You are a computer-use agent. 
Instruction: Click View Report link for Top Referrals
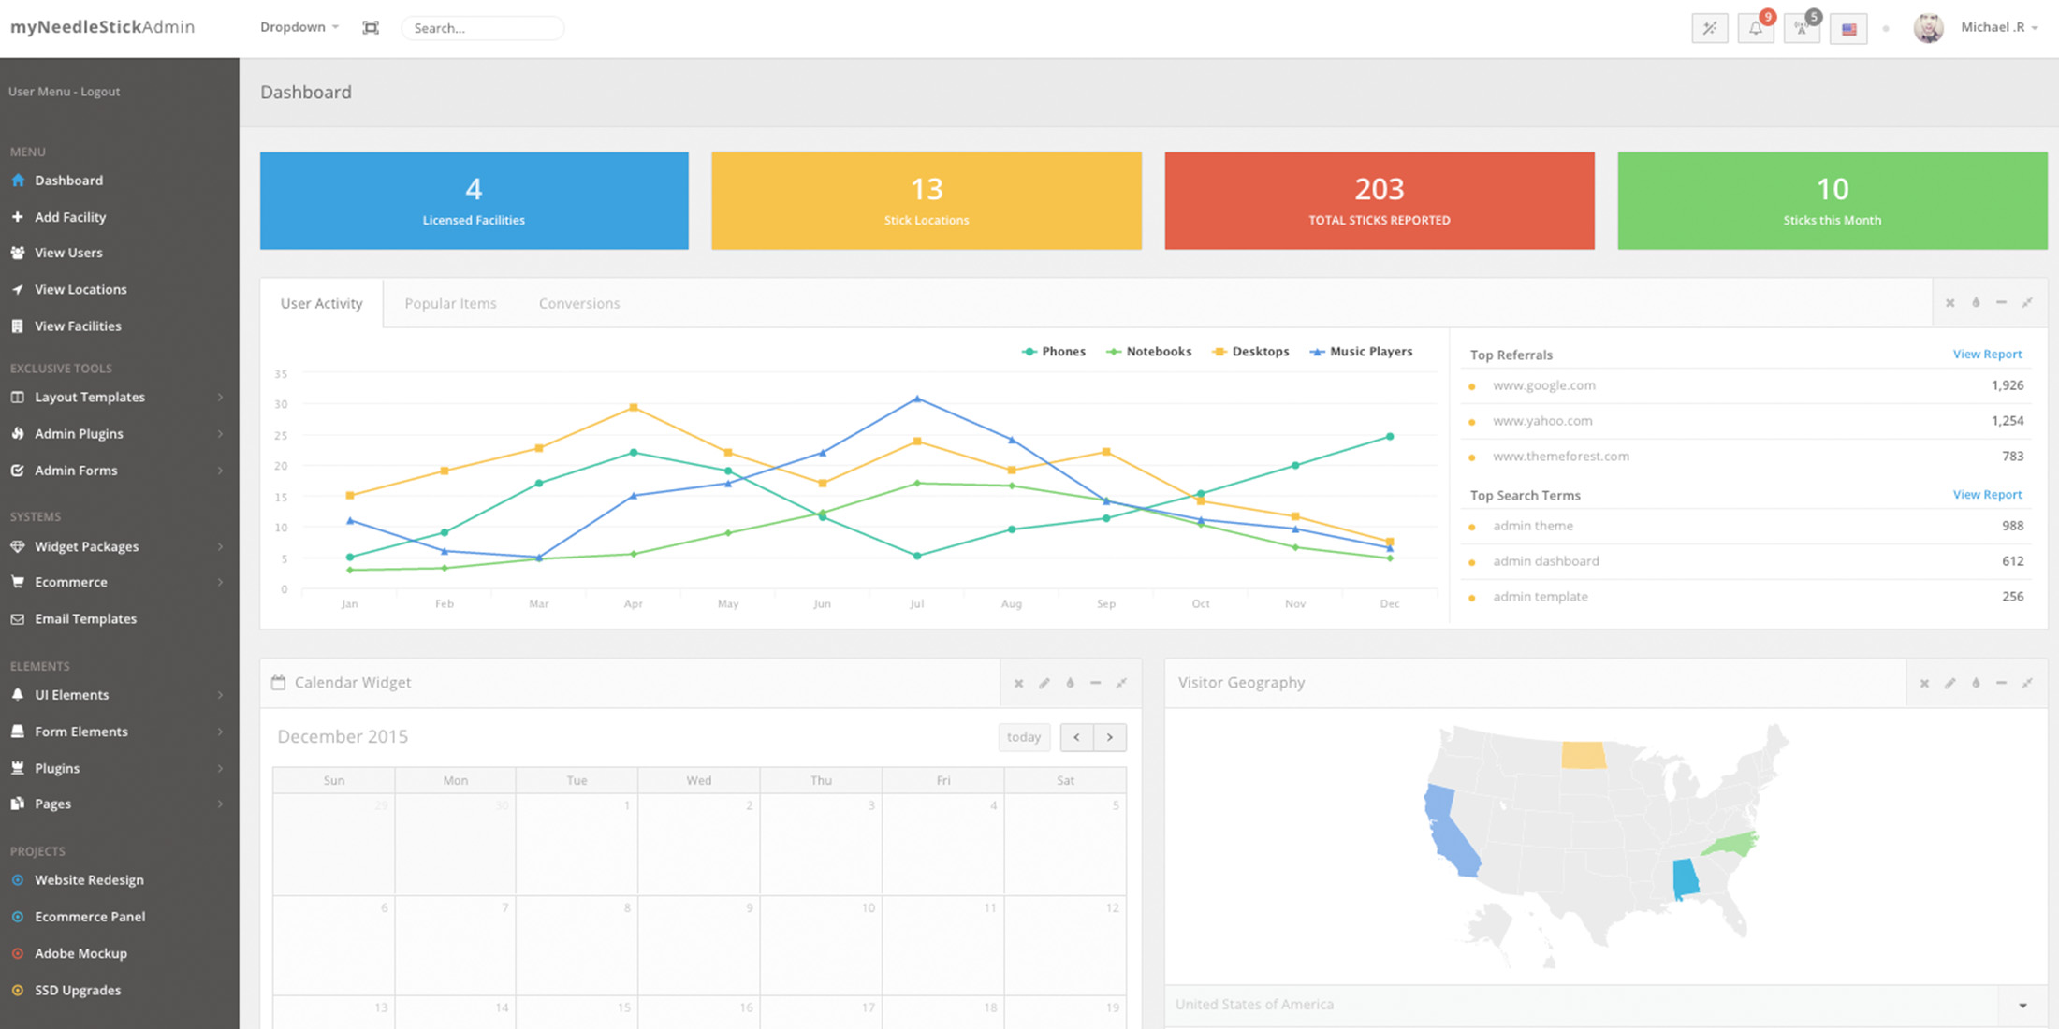(x=1987, y=355)
